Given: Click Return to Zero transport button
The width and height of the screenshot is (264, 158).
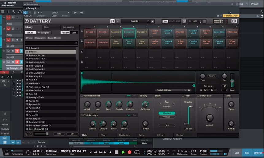Looking at the screenshot, I should click(x=110, y=152).
